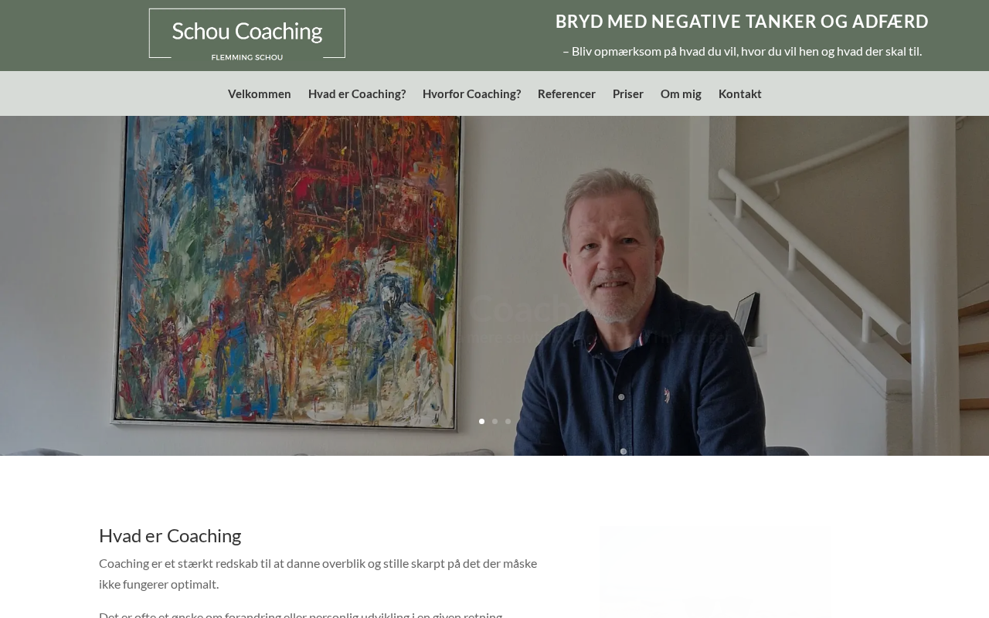This screenshot has height=618, width=989.
Task: Open the Priser page
Action: coord(628,93)
